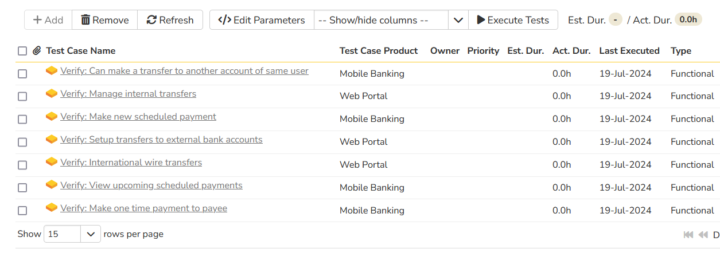Check the box for Manage internal transfers row

(22, 97)
